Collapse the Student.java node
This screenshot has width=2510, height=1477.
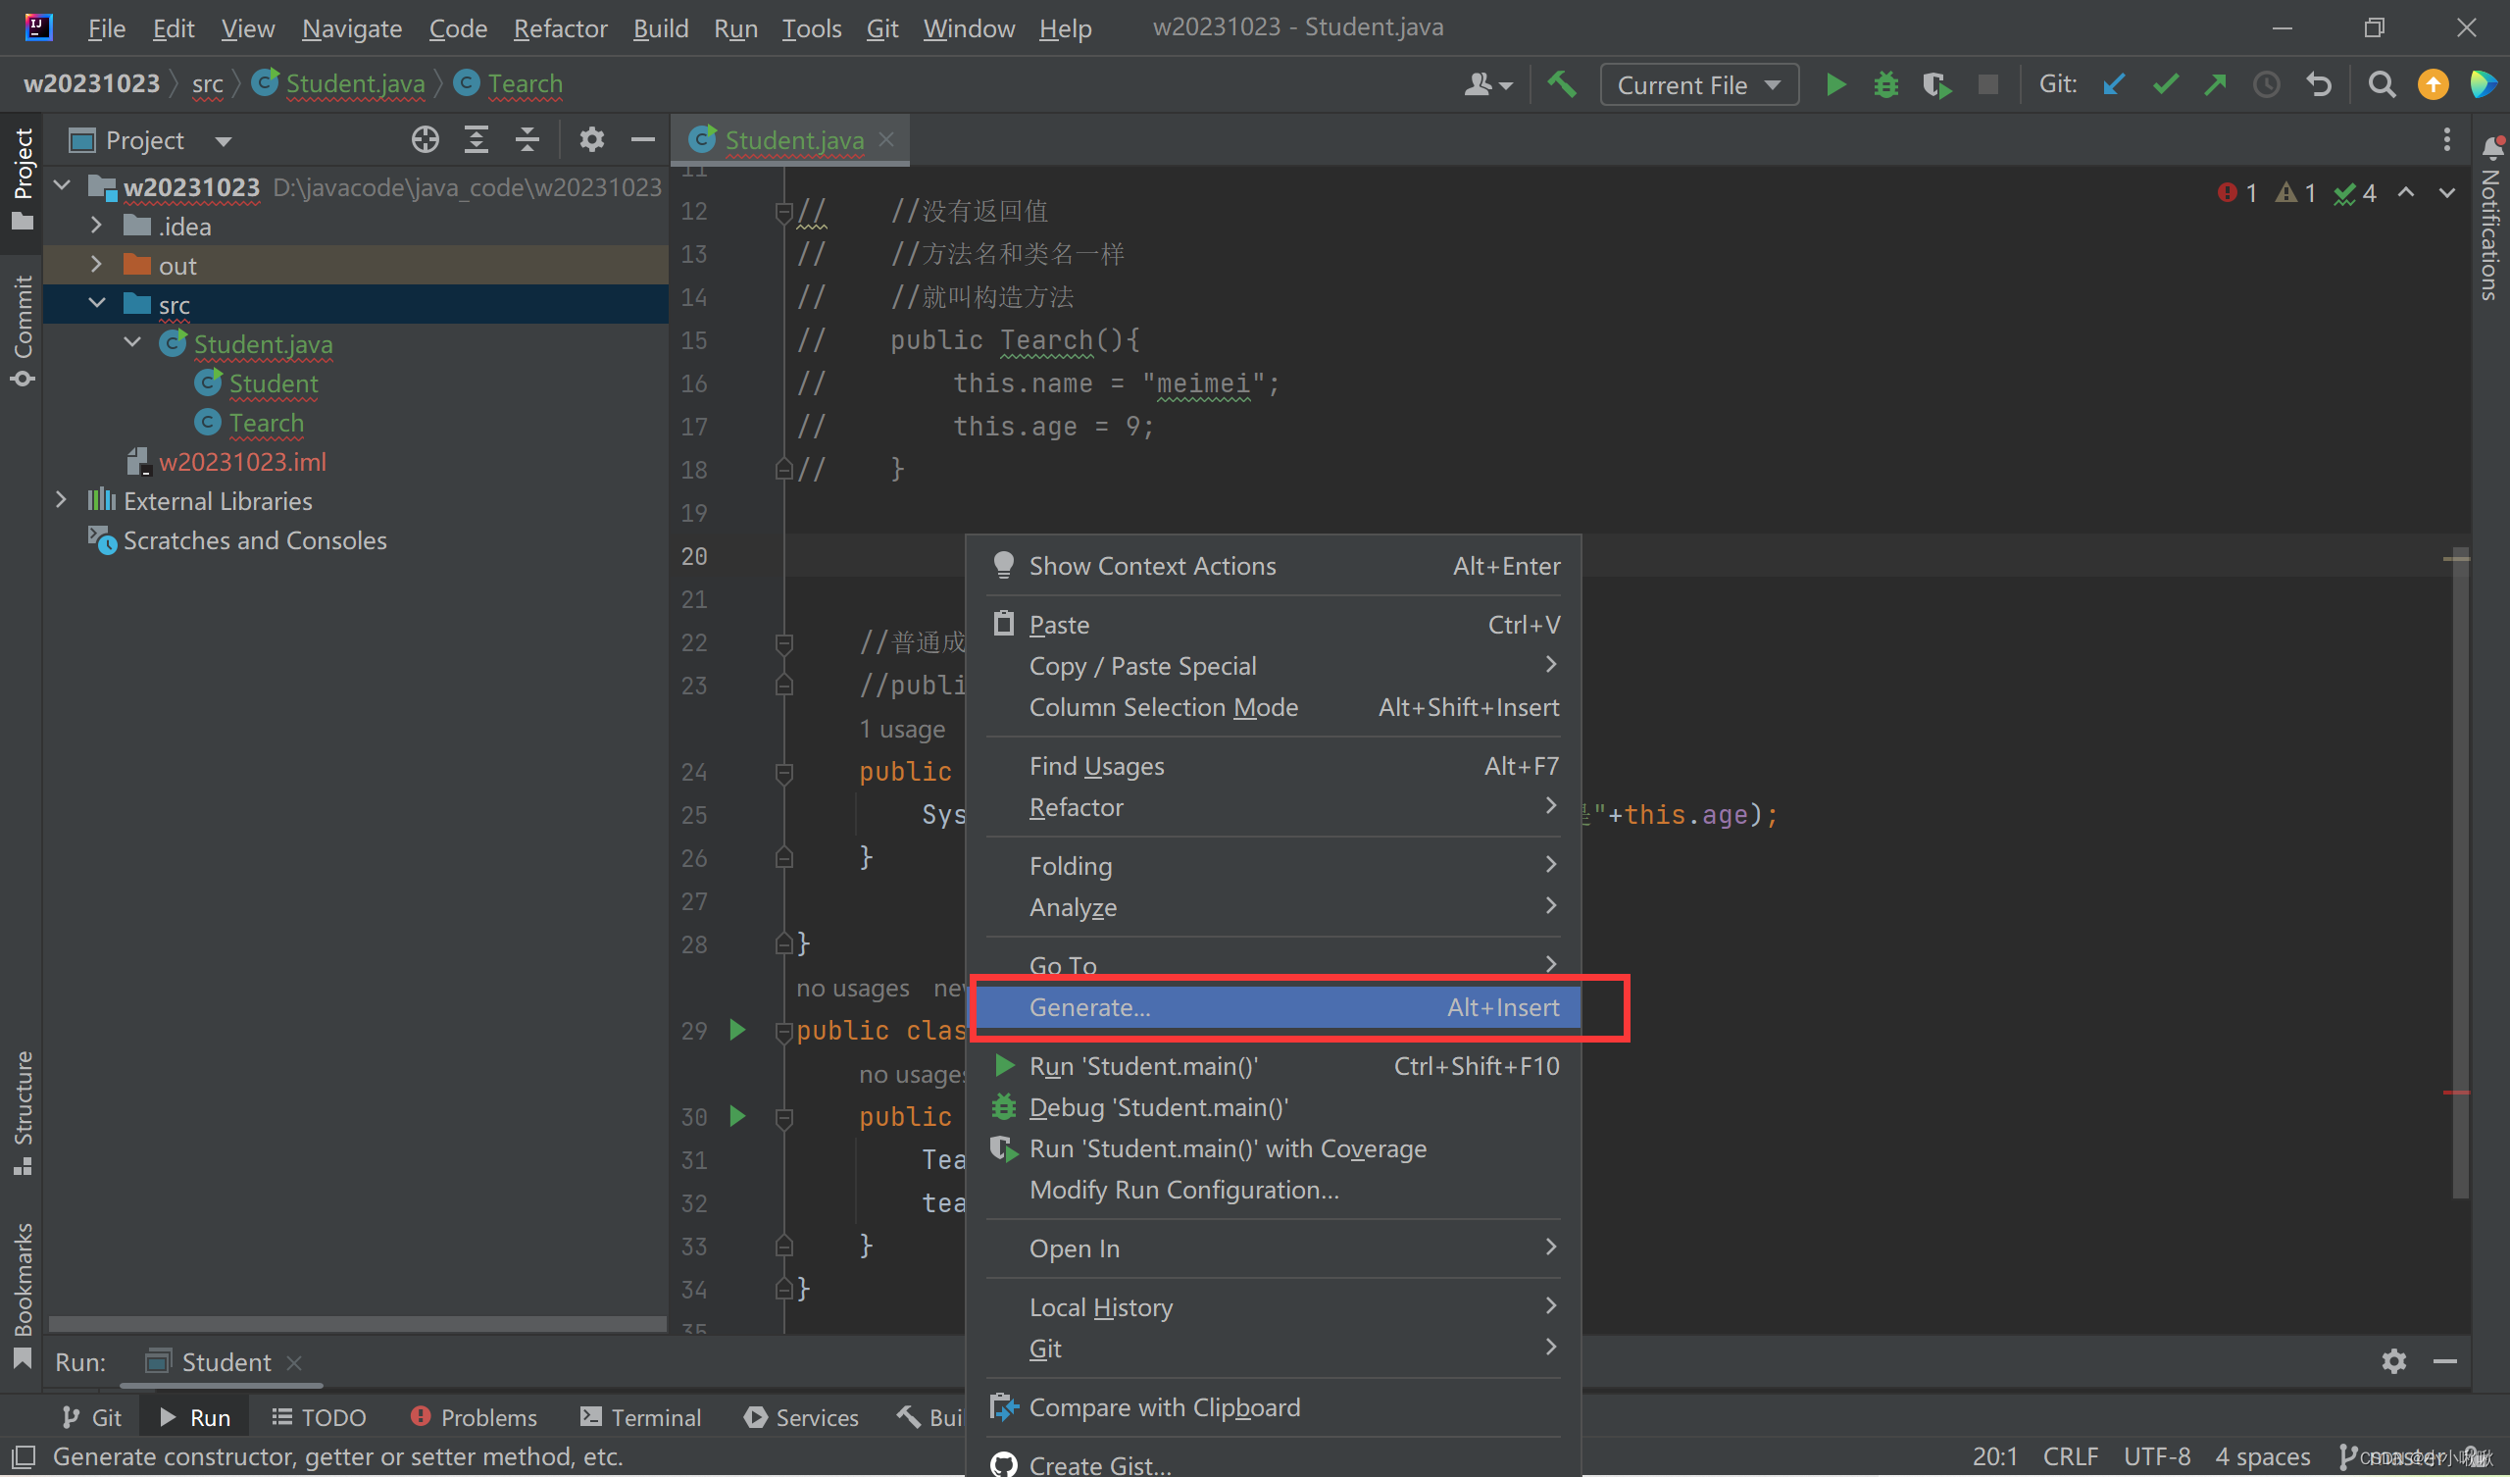pyautogui.click(x=131, y=343)
